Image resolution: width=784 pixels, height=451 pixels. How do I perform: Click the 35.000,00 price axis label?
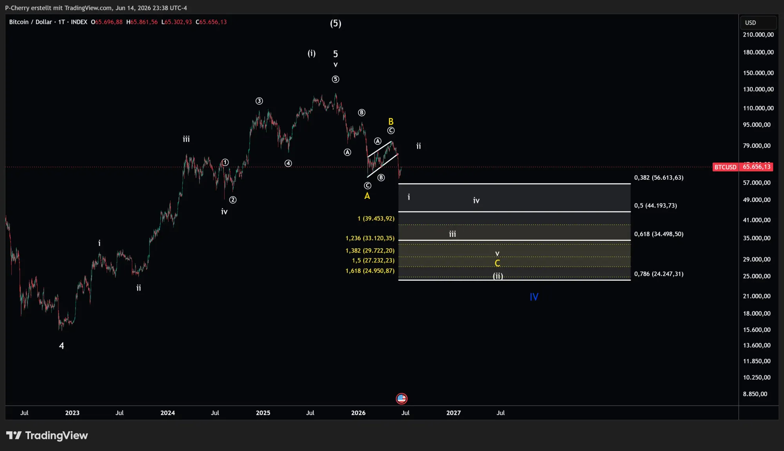757,238
